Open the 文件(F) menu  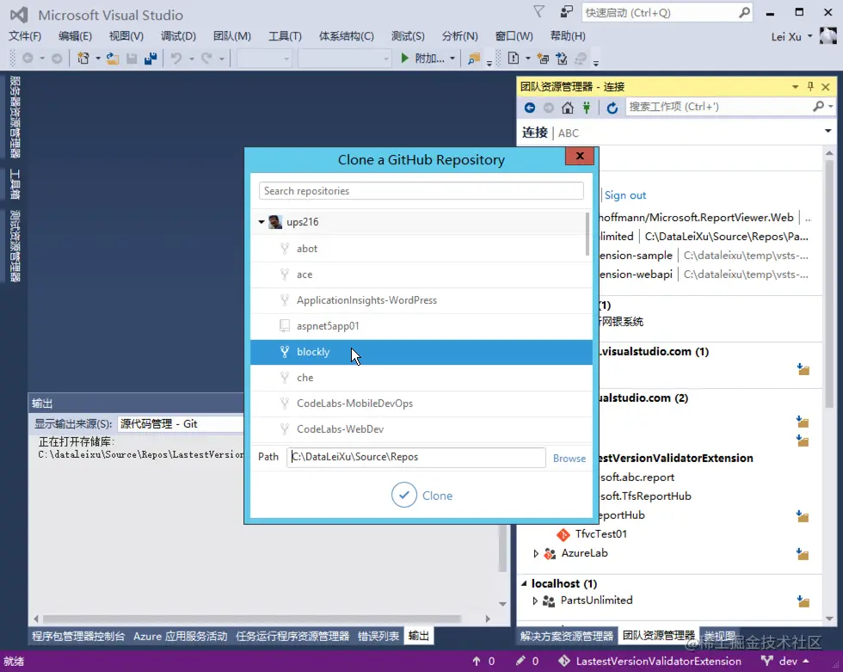tap(25, 36)
